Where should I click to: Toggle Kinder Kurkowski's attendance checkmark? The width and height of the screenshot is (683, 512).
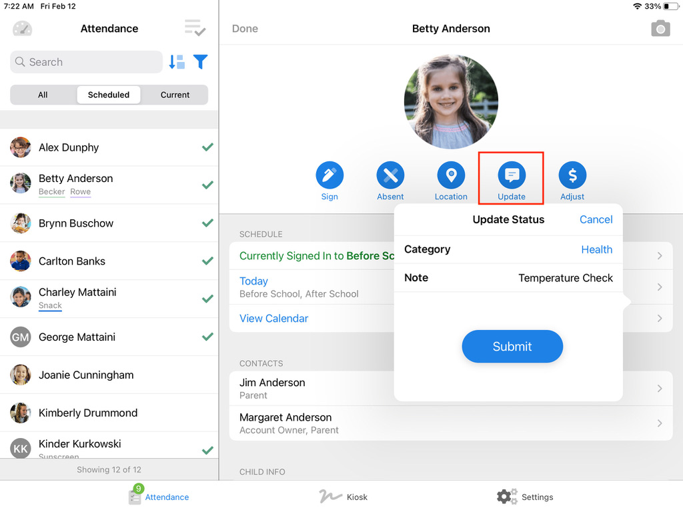[x=208, y=450]
